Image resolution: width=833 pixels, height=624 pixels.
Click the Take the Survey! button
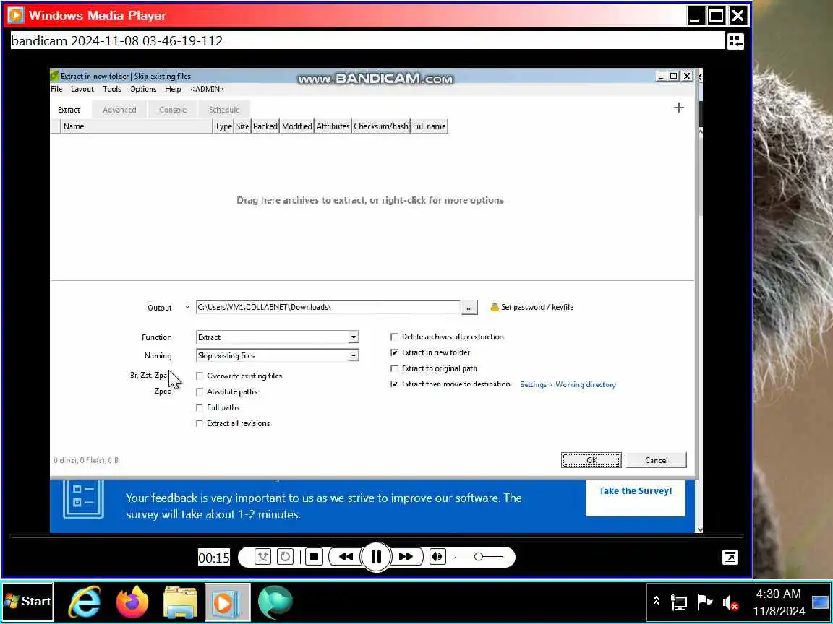[636, 497]
